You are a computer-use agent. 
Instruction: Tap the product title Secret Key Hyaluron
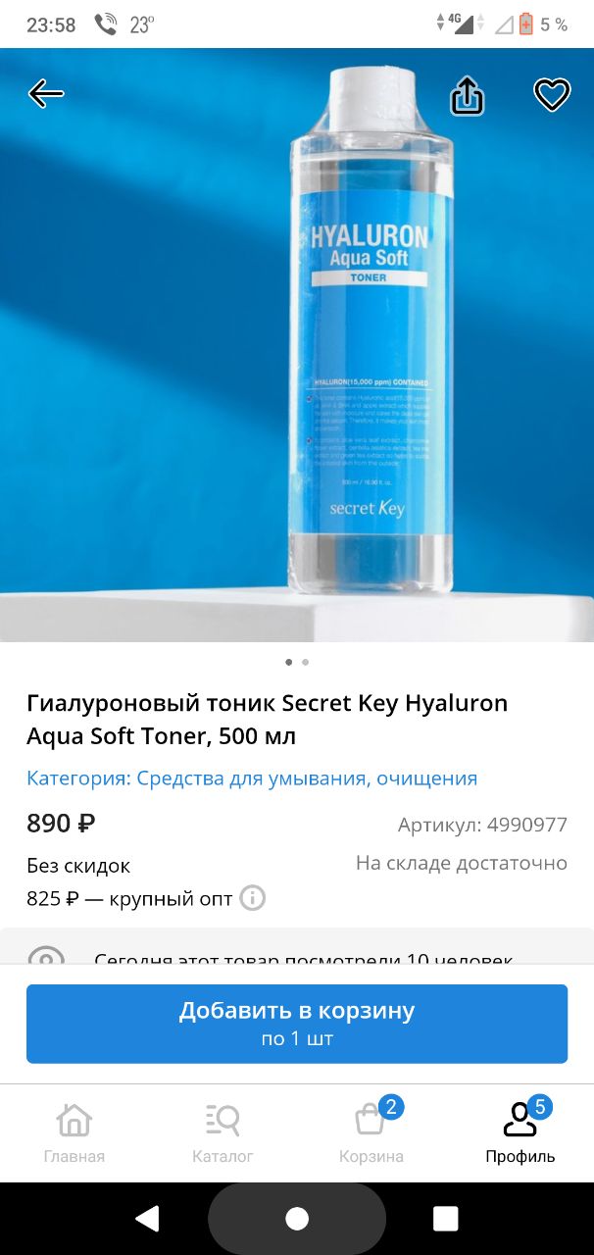(267, 719)
